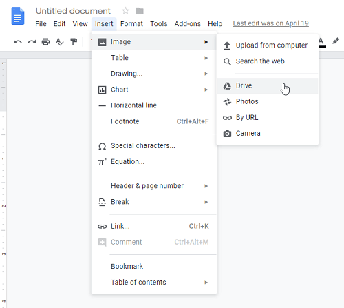
Task: Run the spell check icon
Action: coord(60,42)
